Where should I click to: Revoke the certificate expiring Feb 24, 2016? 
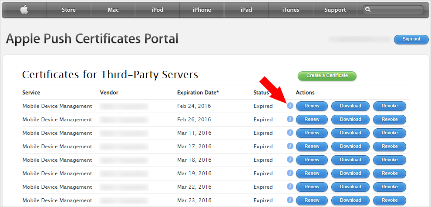[390, 106]
